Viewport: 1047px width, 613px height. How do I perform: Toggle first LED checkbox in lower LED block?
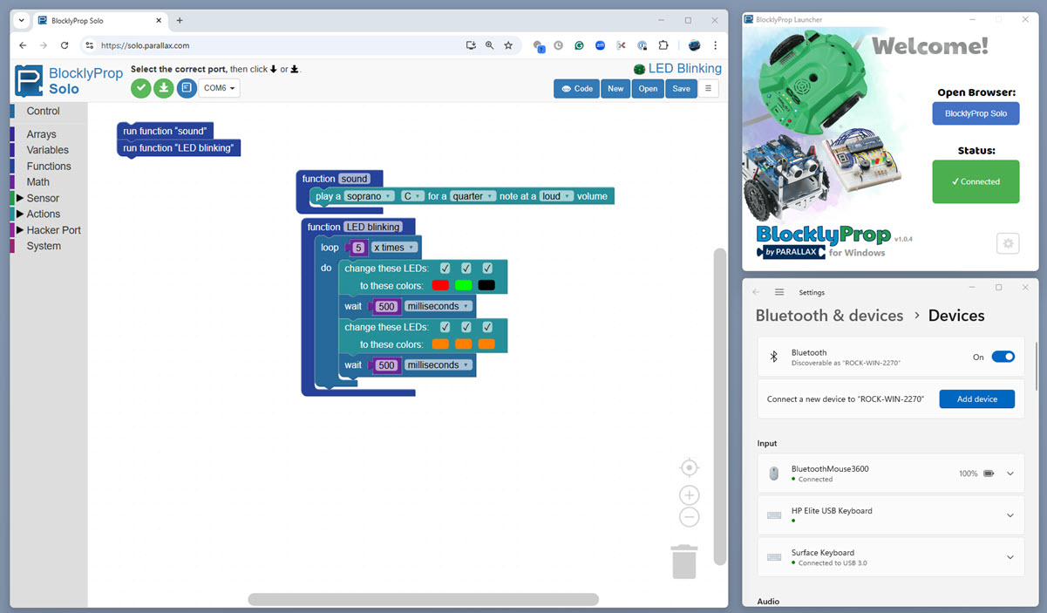pos(445,327)
